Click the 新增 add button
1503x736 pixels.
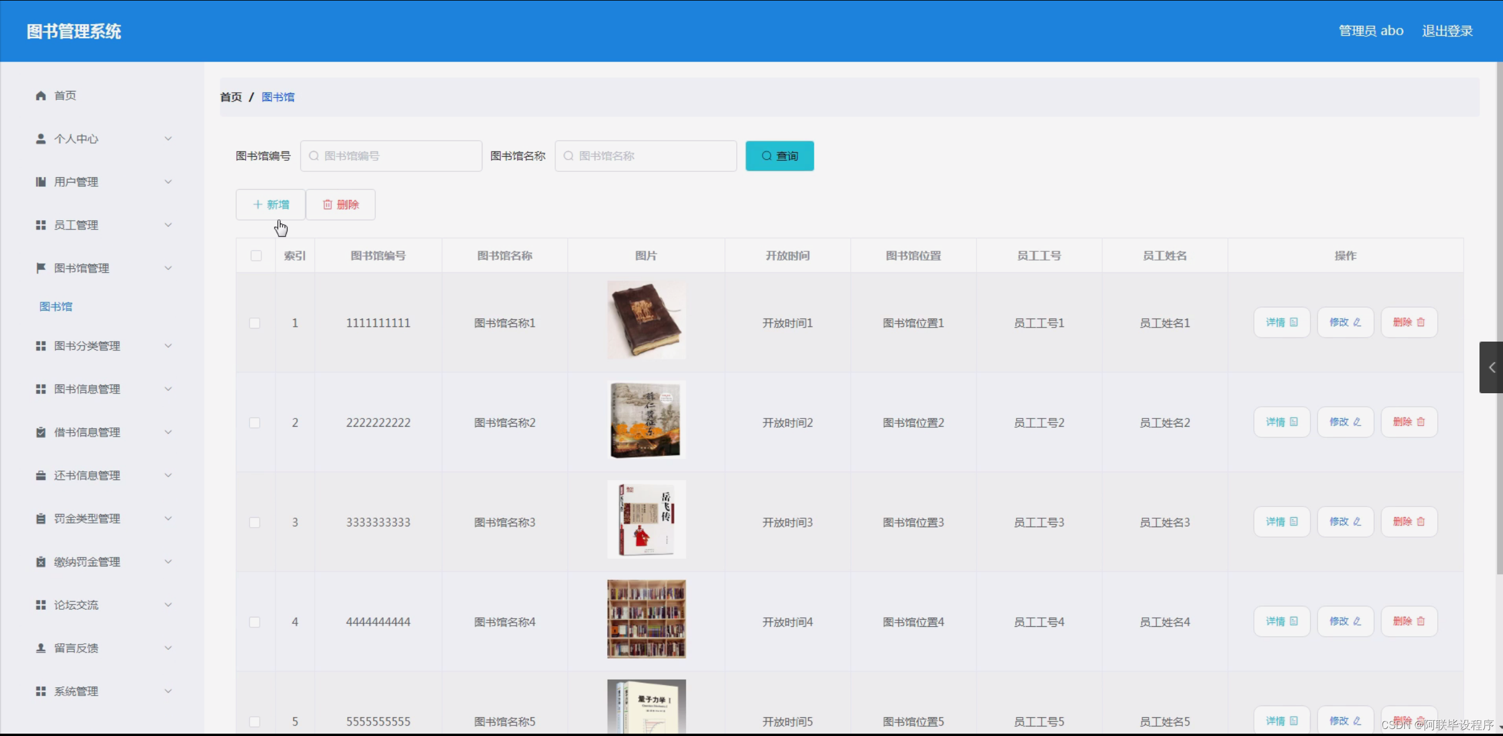[270, 205]
